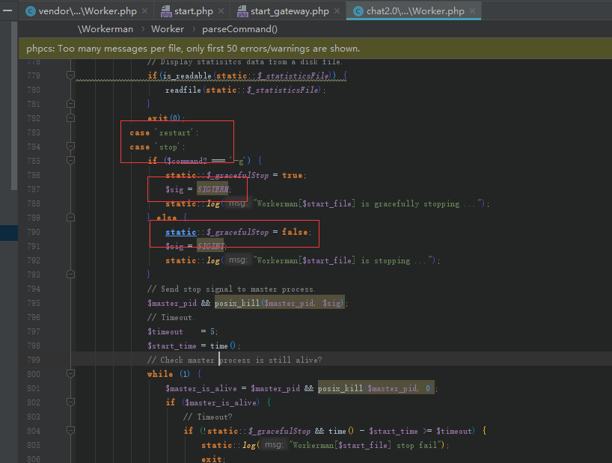Click the left panel scrollbar thumb
The height and width of the screenshot is (463, 612).
click(14, 105)
